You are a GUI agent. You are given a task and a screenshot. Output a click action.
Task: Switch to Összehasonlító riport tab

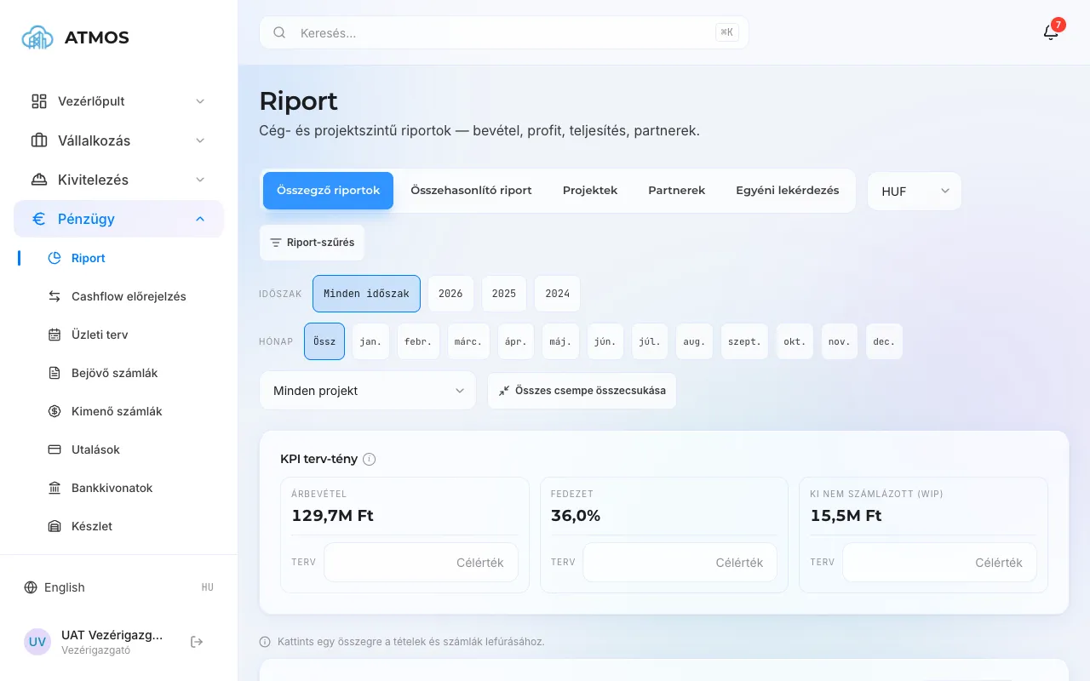tap(471, 191)
